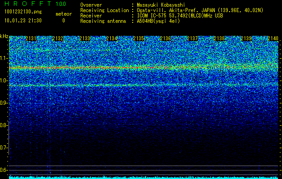The height and width of the screenshot is (179, 282).
Task: Click the ICOM IC-575 receiver text
Action: click(x=180, y=16)
